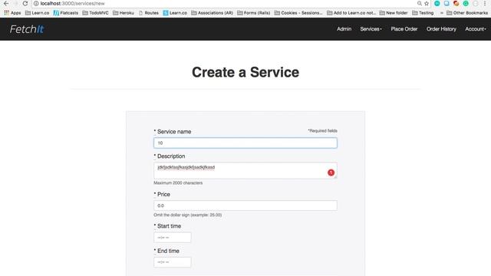Open the Forms (Rails) bookmark folder
491x276 pixels.
[254, 13]
